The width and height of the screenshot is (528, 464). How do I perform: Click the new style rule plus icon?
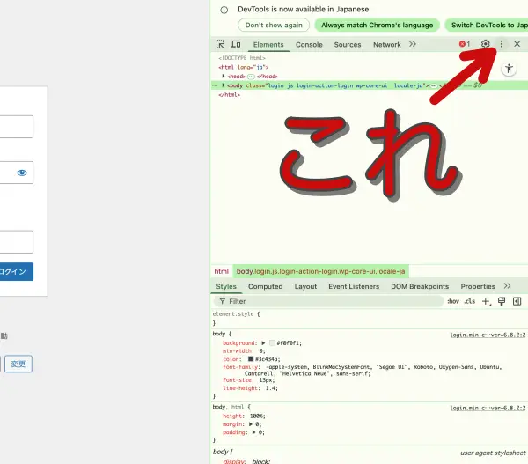pyautogui.click(x=486, y=301)
